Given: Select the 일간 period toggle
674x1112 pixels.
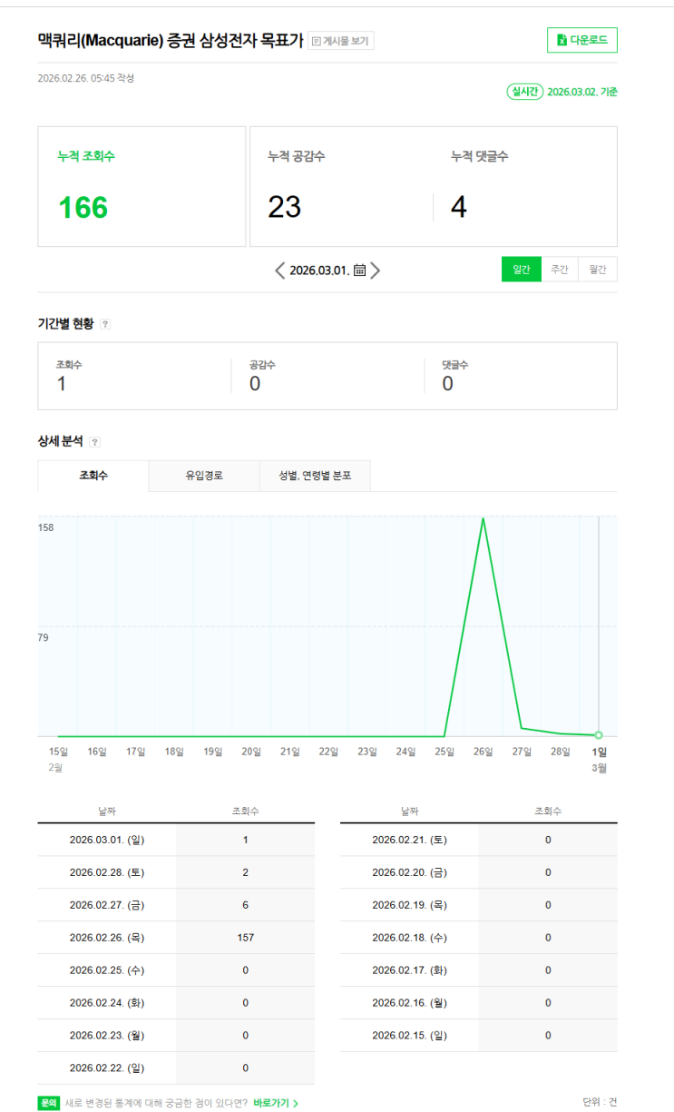Looking at the screenshot, I should (521, 270).
